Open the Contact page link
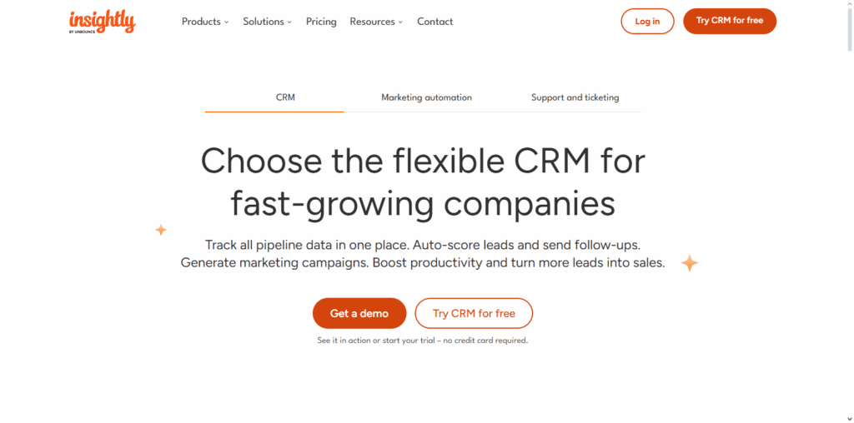This screenshot has width=854, height=423. click(x=435, y=22)
